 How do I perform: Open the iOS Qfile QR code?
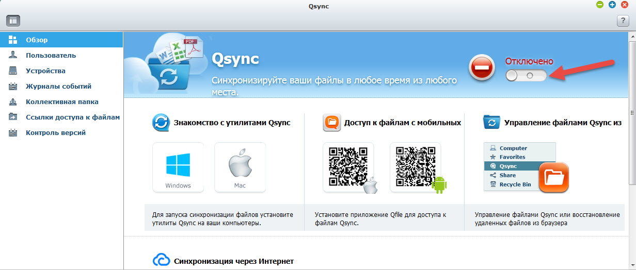(349, 167)
